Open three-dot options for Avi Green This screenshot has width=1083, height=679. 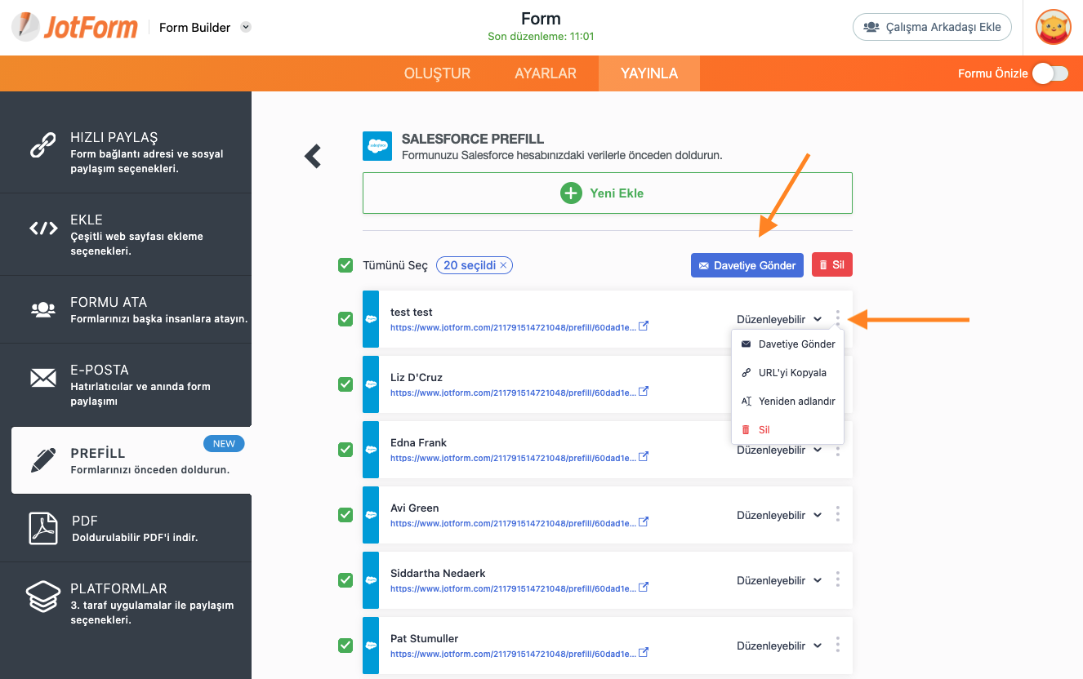point(837,515)
